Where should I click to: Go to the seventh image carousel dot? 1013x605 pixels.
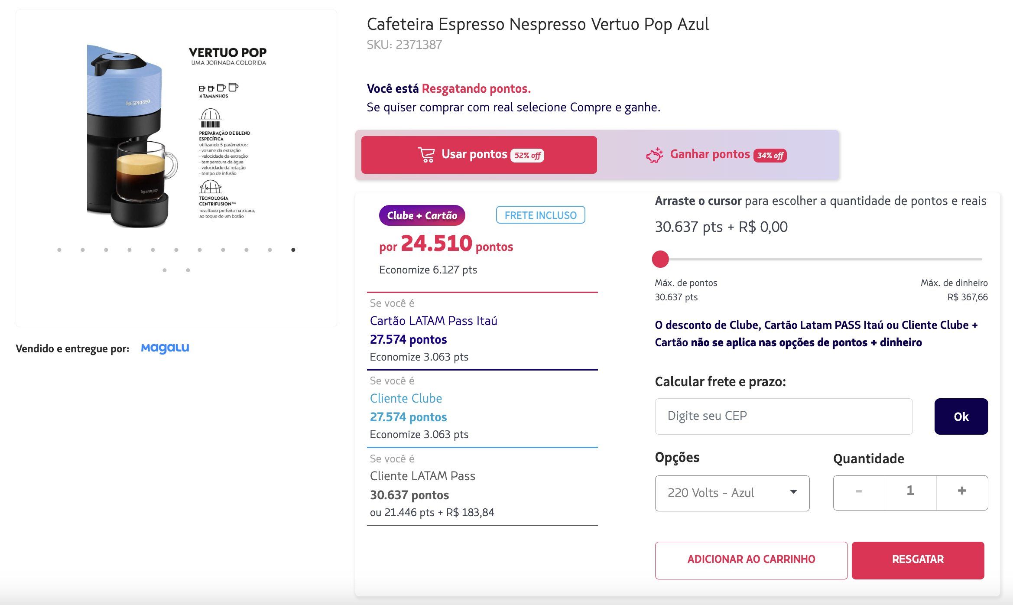[200, 250]
